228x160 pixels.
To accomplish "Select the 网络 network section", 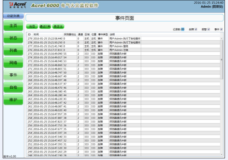I will pyautogui.click(x=13, y=63).
